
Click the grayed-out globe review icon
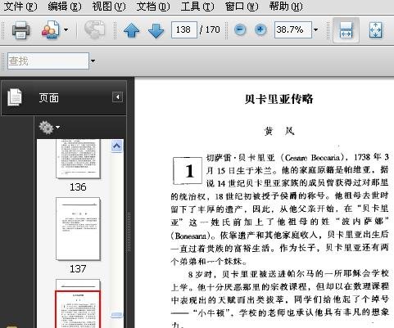pos(94,29)
